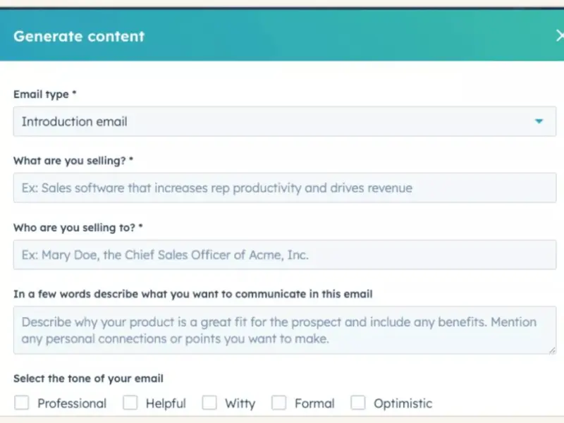This screenshot has width=564, height=423.
Task: Click the 'In a few words describe' label
Action: point(192,294)
